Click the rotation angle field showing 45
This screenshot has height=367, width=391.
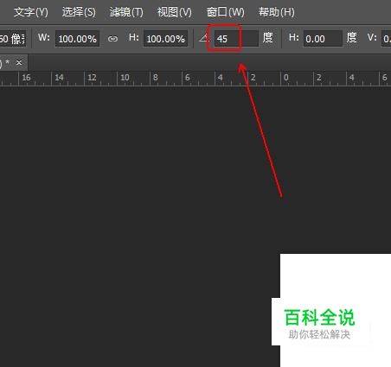pyautogui.click(x=236, y=39)
